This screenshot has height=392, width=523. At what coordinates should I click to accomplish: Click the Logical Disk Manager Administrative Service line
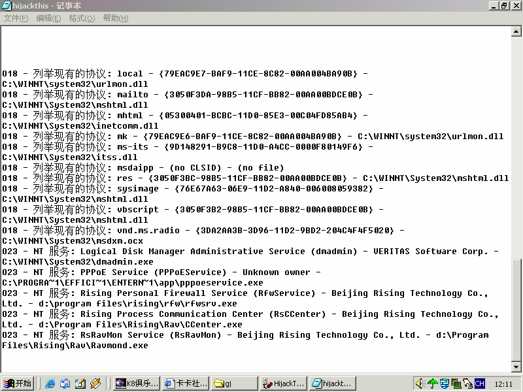tap(250, 252)
